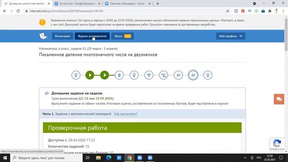Open the orange chat support button
Screen dimensions: 288x162
(279, 99)
